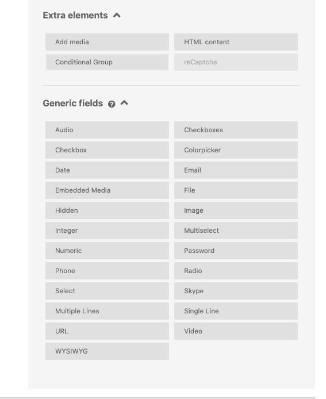Insert an Email field
Image resolution: width=326 pixels, height=399 pixels.
(236, 170)
